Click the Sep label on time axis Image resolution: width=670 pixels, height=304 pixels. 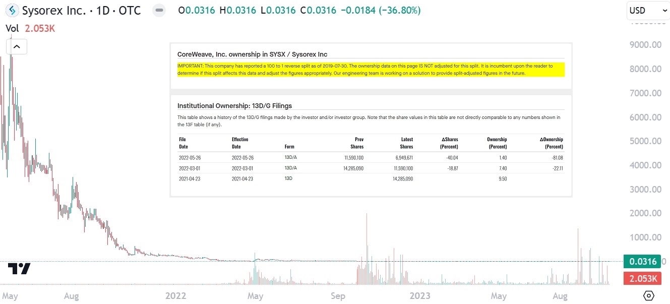click(338, 296)
